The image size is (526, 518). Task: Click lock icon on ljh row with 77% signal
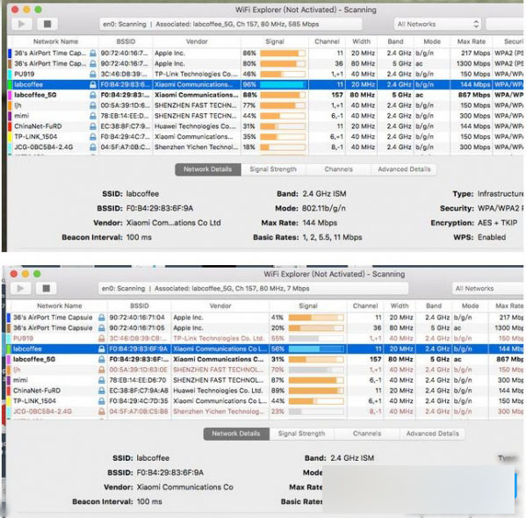tap(93, 105)
